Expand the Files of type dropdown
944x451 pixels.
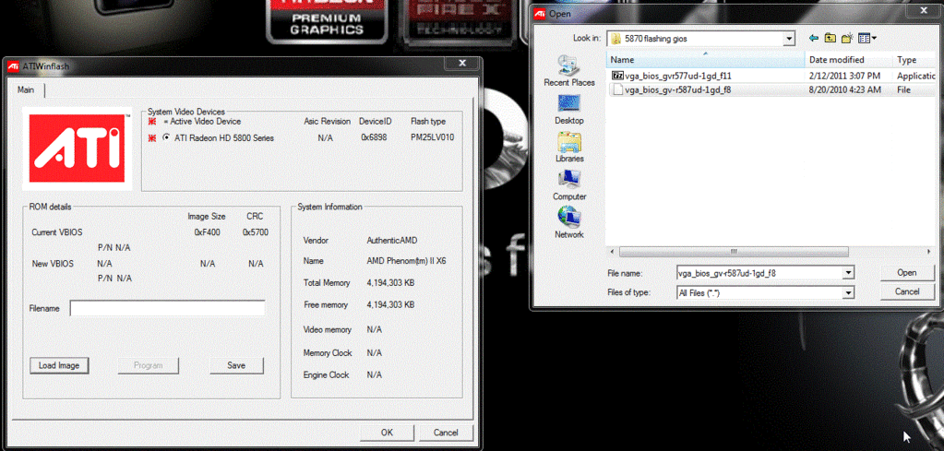point(848,293)
